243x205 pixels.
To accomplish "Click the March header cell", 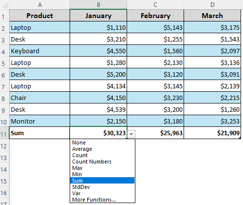I will coord(212,16).
